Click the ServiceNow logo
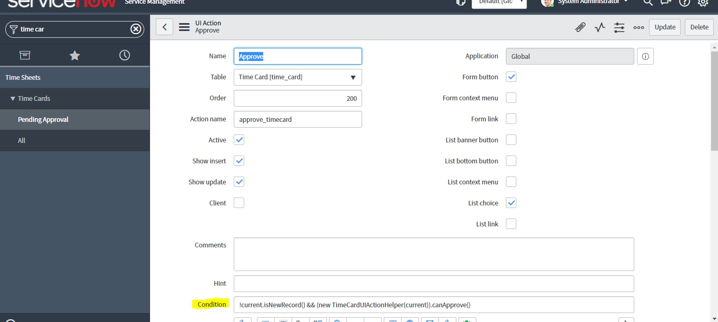The width and height of the screenshot is (718, 322). coord(62,3)
